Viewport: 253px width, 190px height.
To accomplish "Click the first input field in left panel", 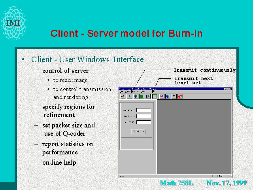I will 143,110.
